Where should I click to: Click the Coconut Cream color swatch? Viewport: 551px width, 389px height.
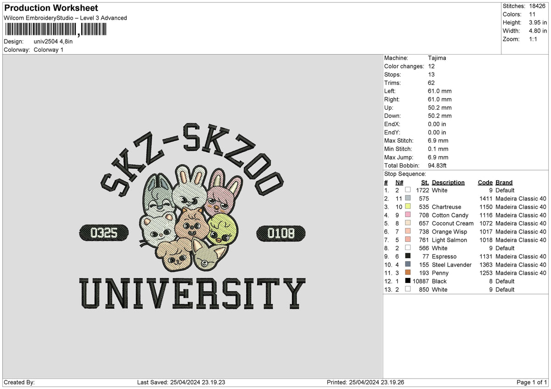[x=408, y=223]
